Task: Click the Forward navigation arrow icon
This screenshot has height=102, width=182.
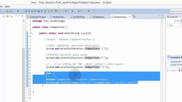Action: (92, 11)
